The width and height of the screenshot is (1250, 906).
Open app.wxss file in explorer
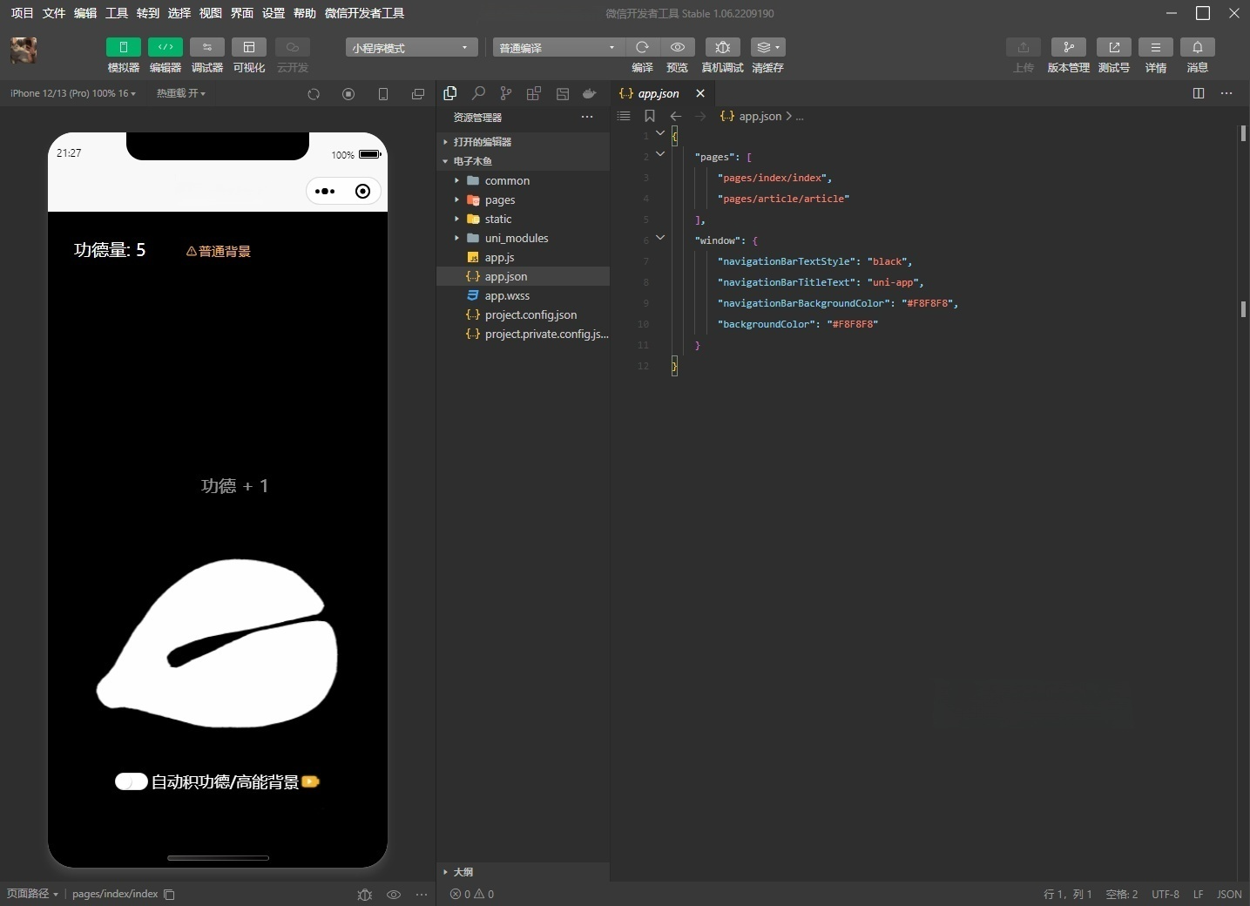(x=507, y=295)
